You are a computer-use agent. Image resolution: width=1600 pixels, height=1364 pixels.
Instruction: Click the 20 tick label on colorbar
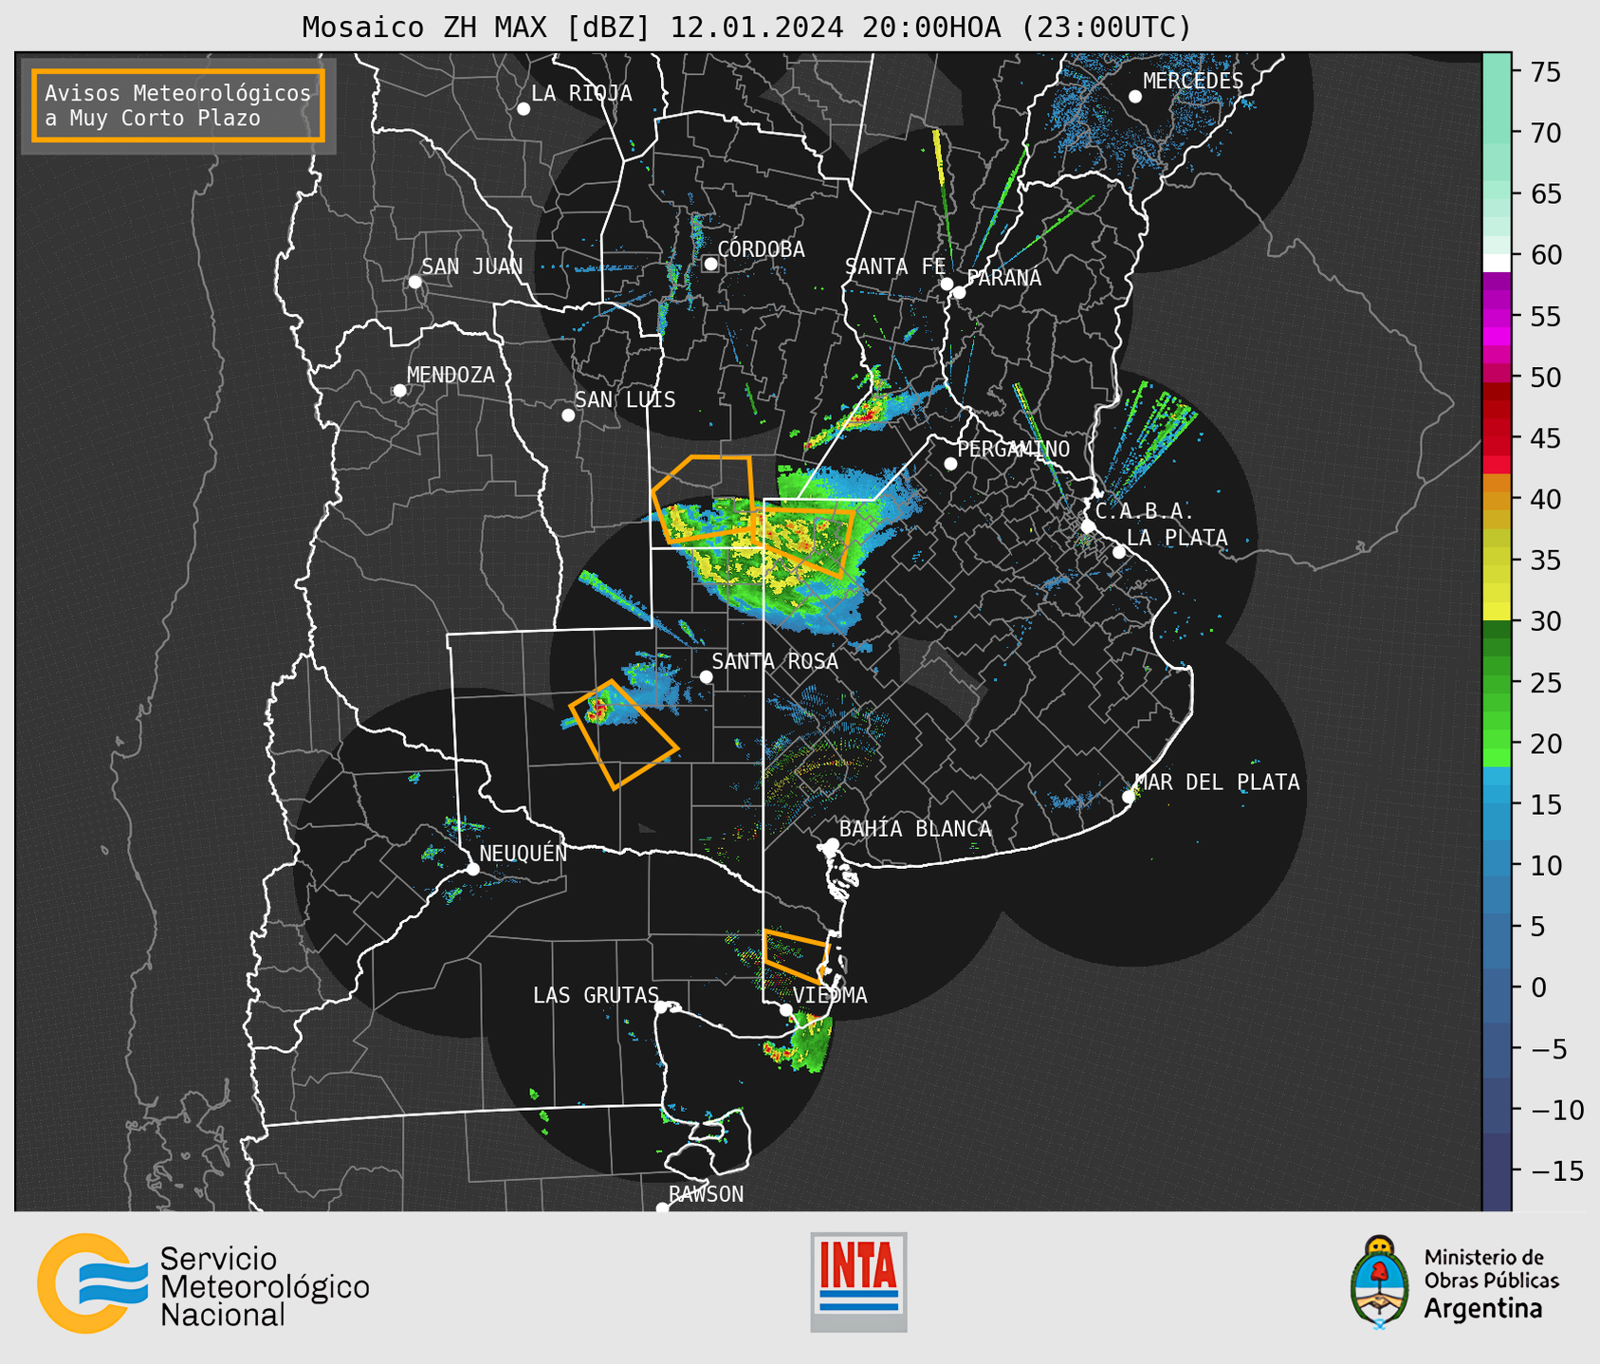(x=1546, y=744)
